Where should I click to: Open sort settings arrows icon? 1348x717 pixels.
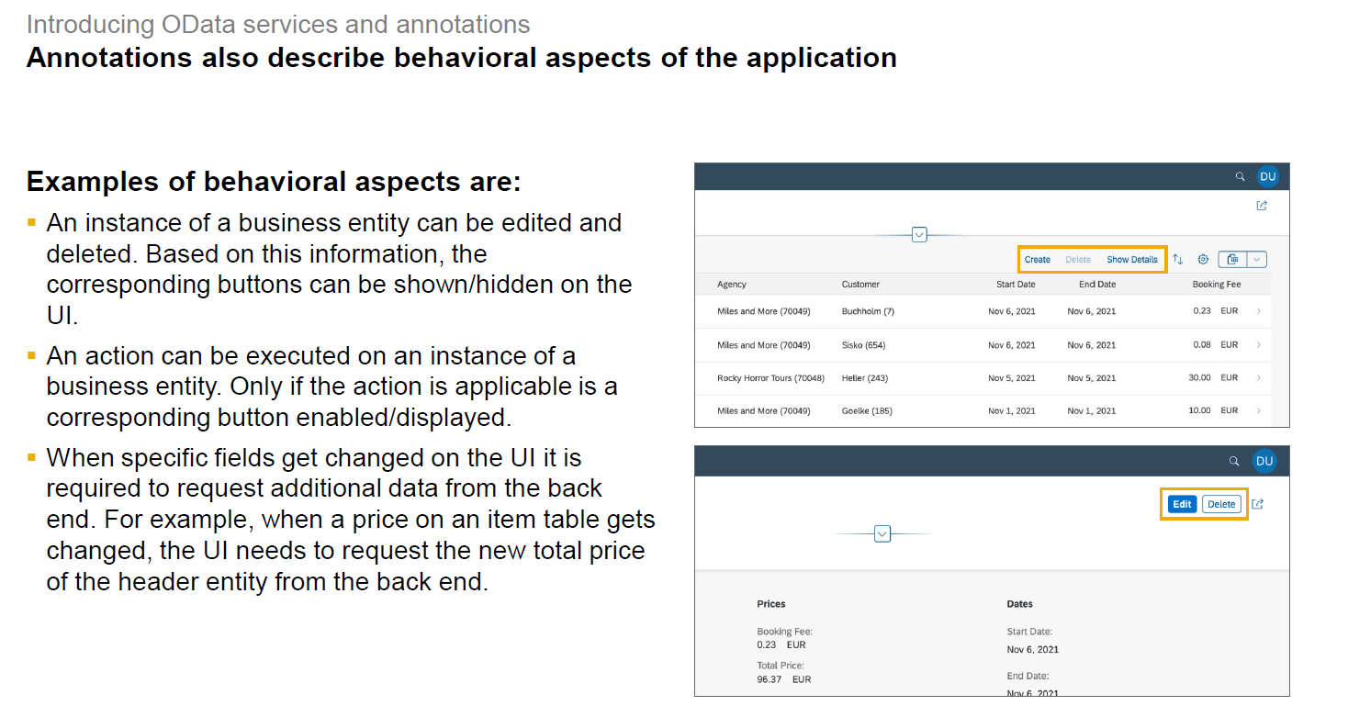pyautogui.click(x=1178, y=260)
